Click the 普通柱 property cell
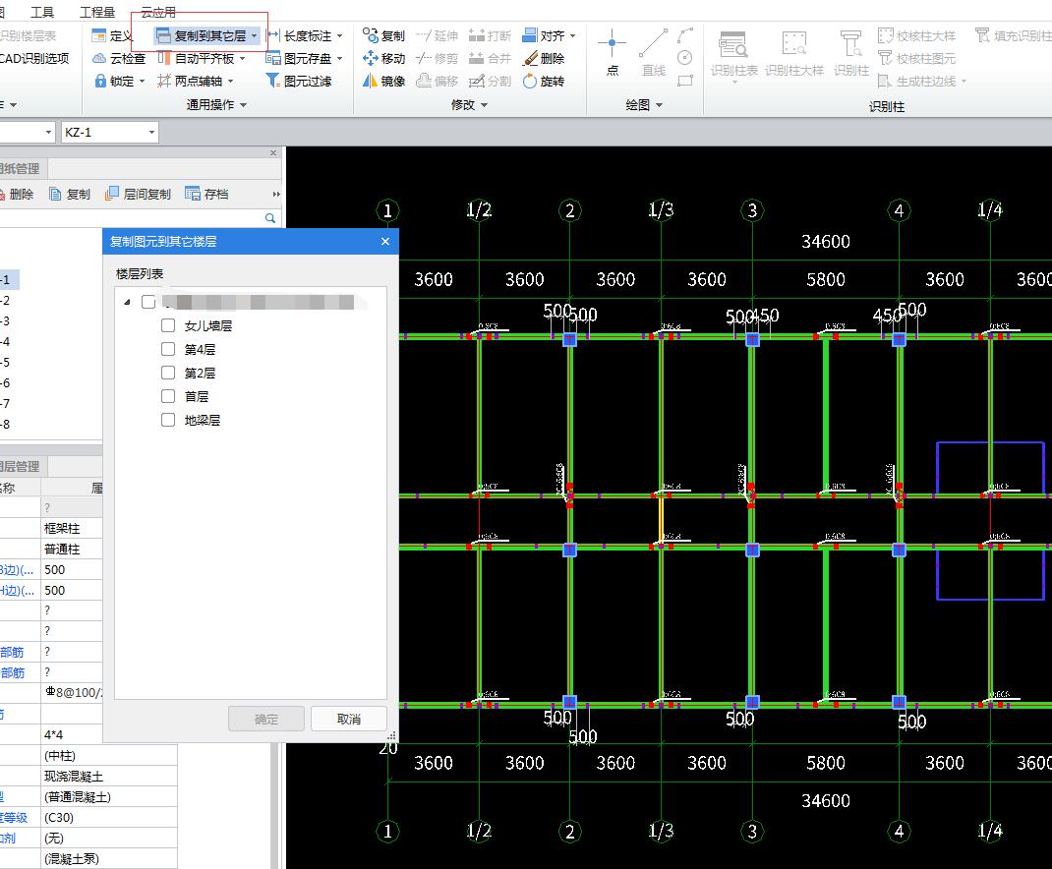Viewport: 1052px width, 869px height. tap(72, 549)
